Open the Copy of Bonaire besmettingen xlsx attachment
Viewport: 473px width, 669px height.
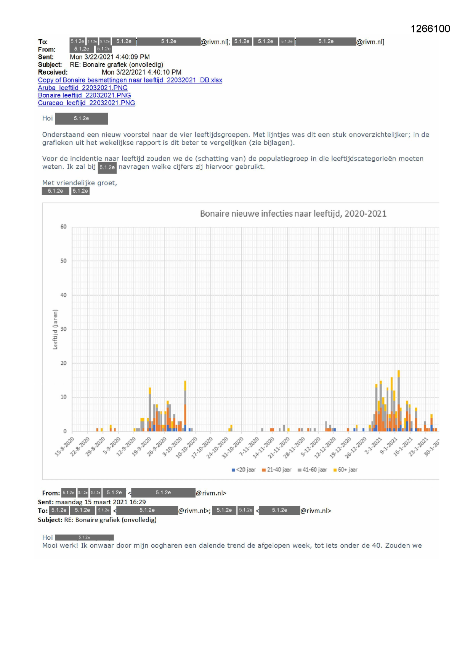click(130, 80)
